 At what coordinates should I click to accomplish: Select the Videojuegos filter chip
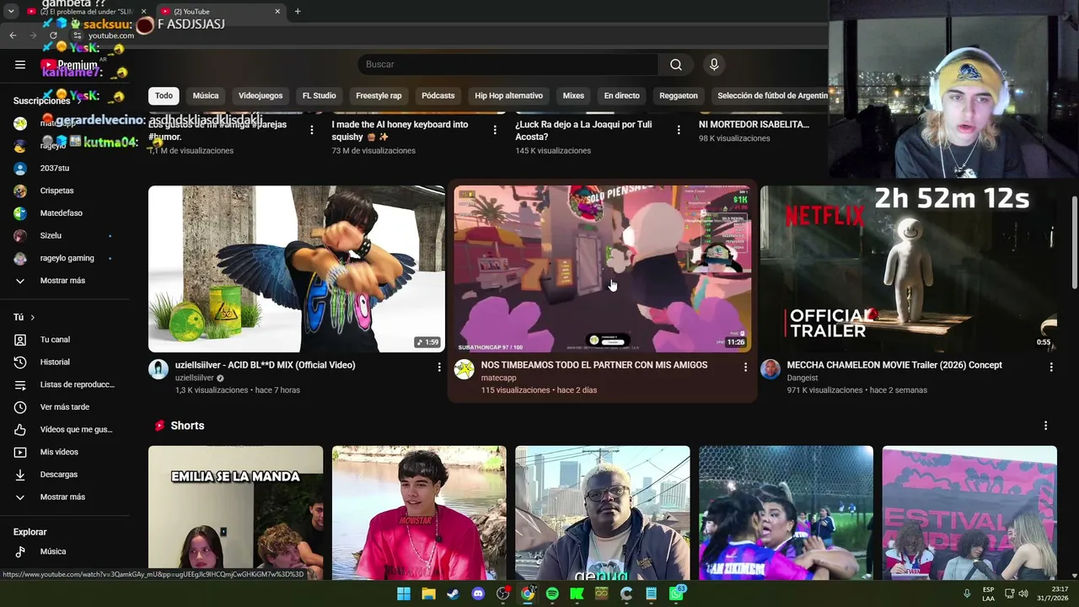point(260,96)
